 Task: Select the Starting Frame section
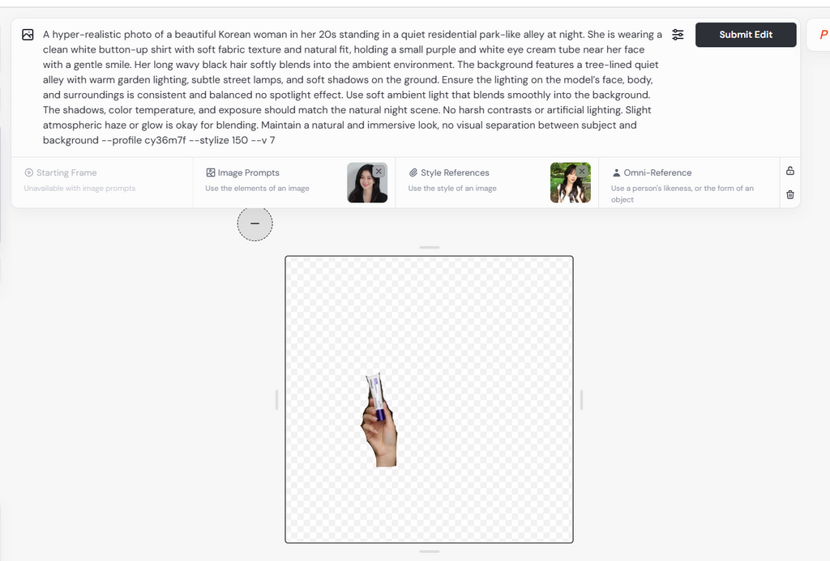click(101, 181)
